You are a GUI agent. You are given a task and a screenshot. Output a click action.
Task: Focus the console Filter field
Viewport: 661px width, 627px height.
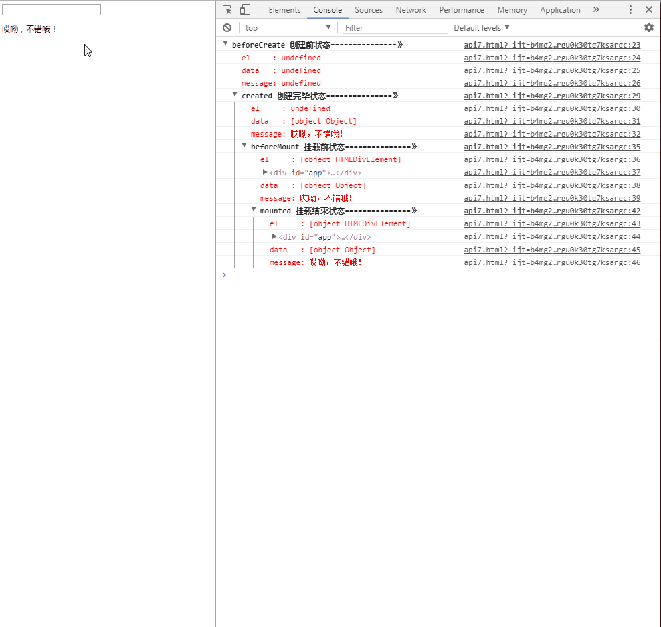(395, 28)
